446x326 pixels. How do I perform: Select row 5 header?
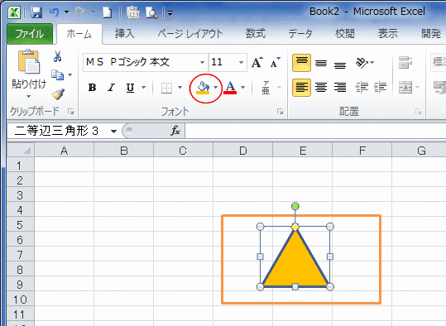21,225
